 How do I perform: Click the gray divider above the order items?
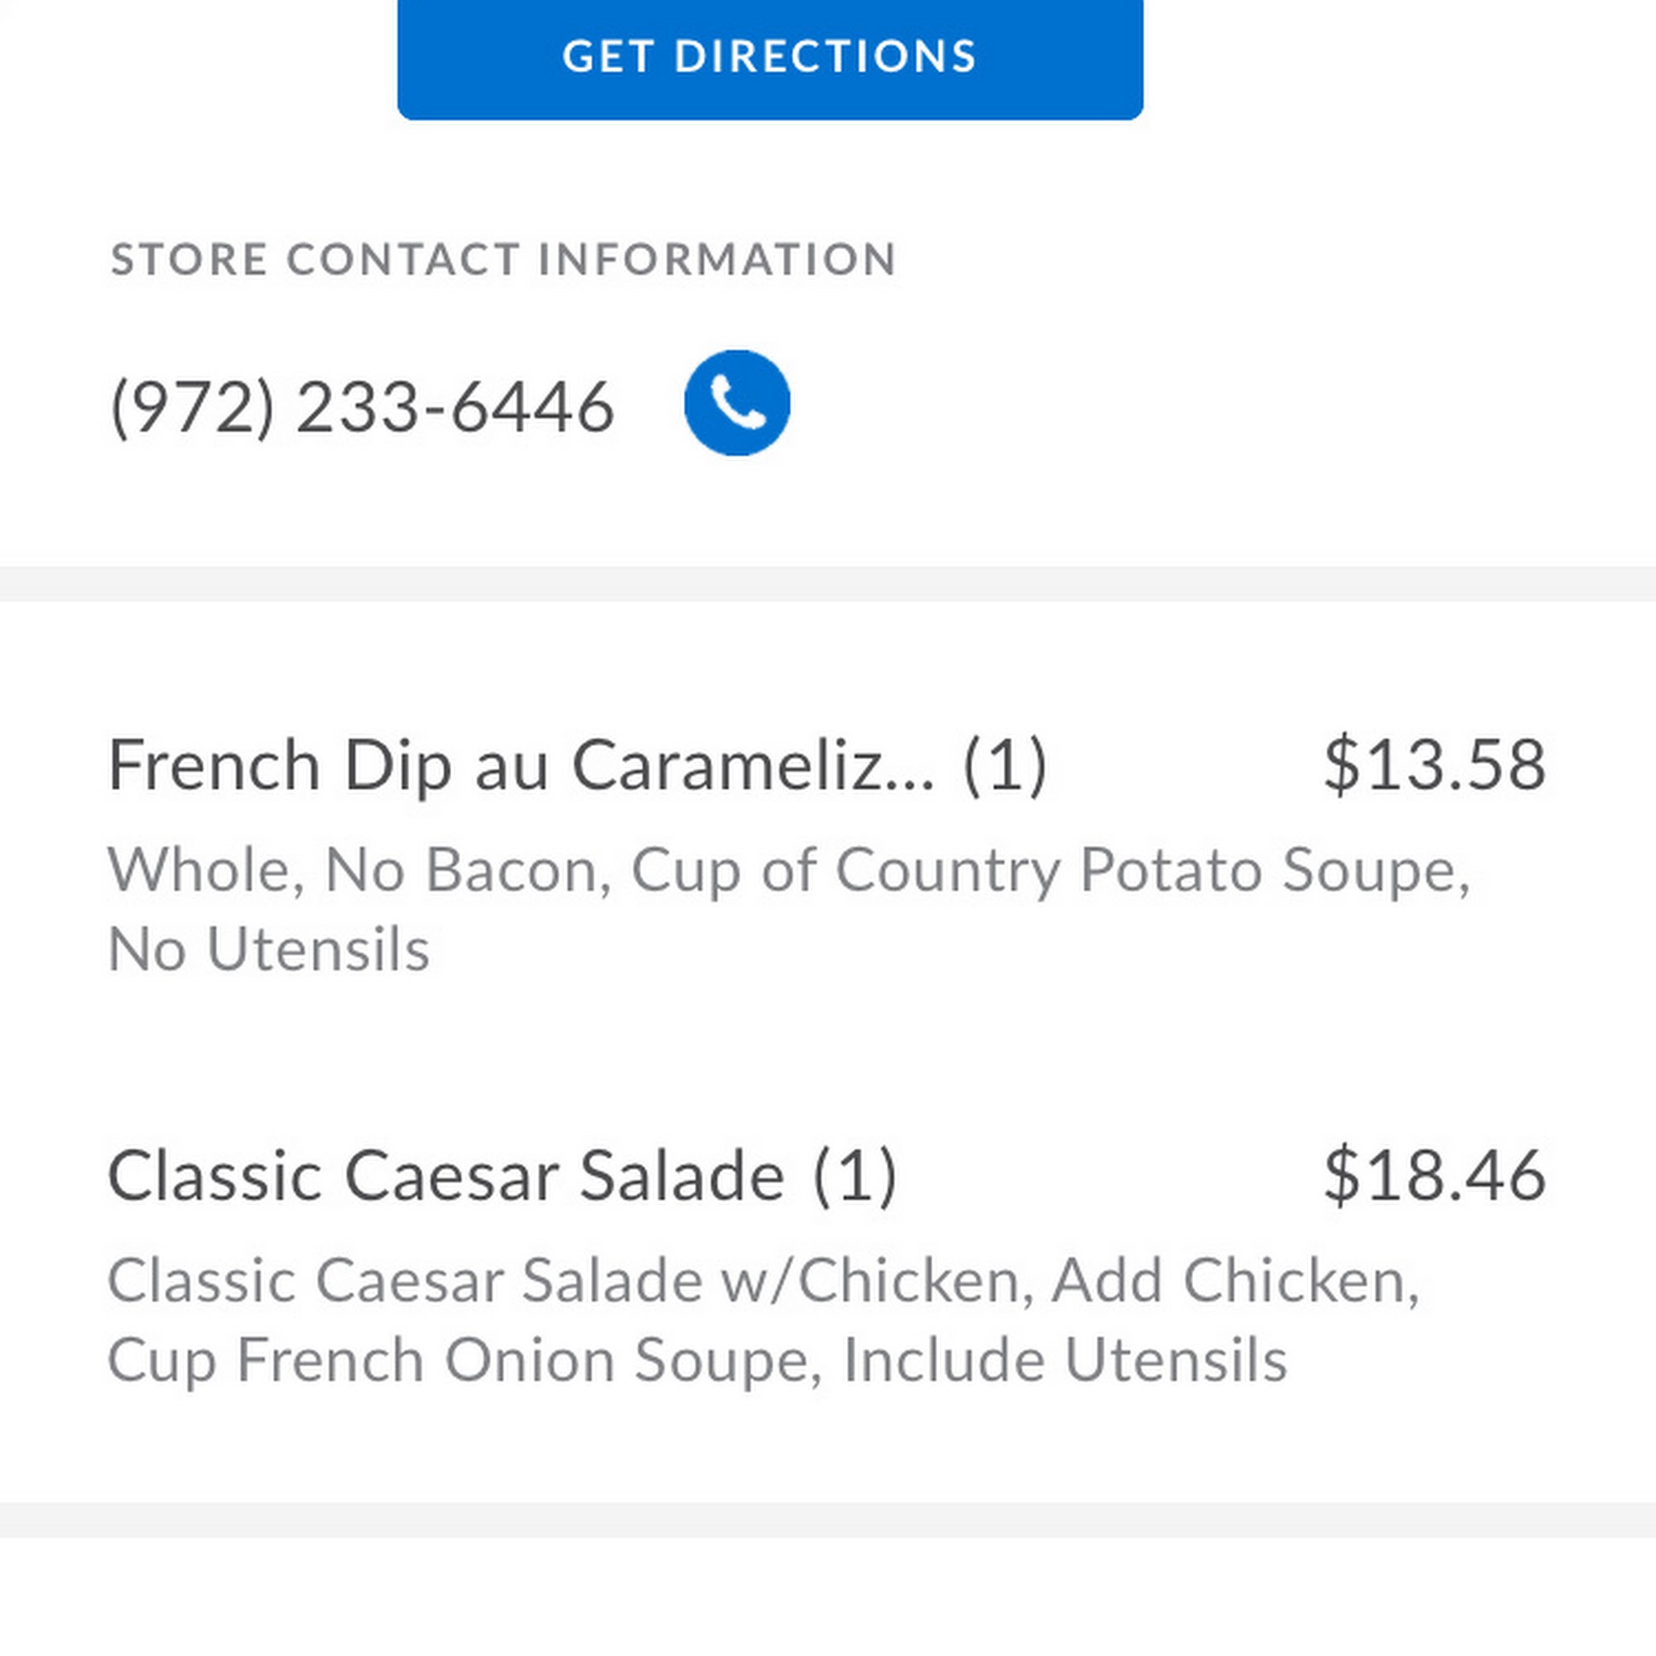tap(828, 584)
